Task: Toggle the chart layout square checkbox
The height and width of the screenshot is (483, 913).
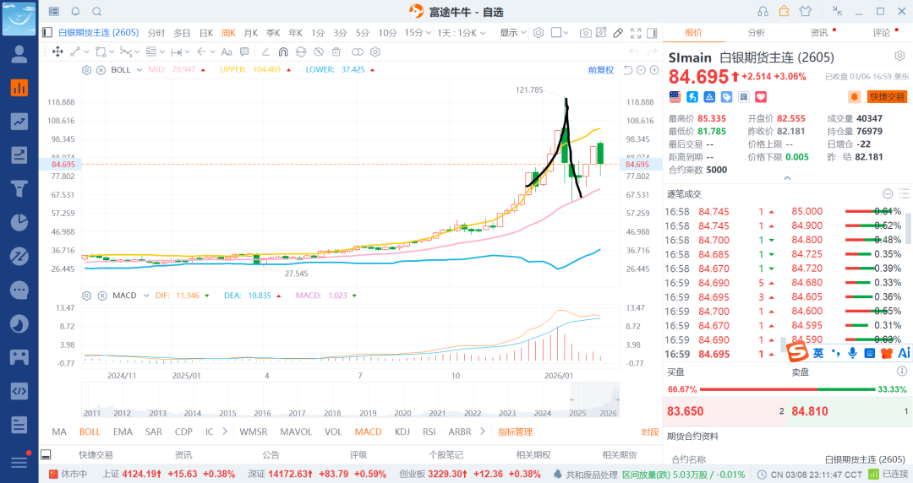Action: [x=556, y=33]
